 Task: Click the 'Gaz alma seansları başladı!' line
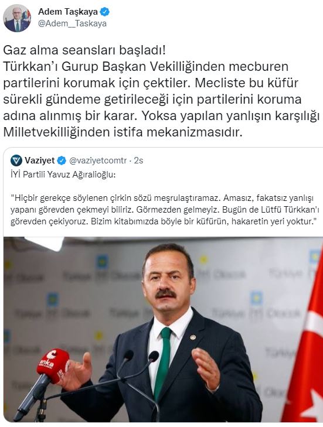tap(84, 50)
